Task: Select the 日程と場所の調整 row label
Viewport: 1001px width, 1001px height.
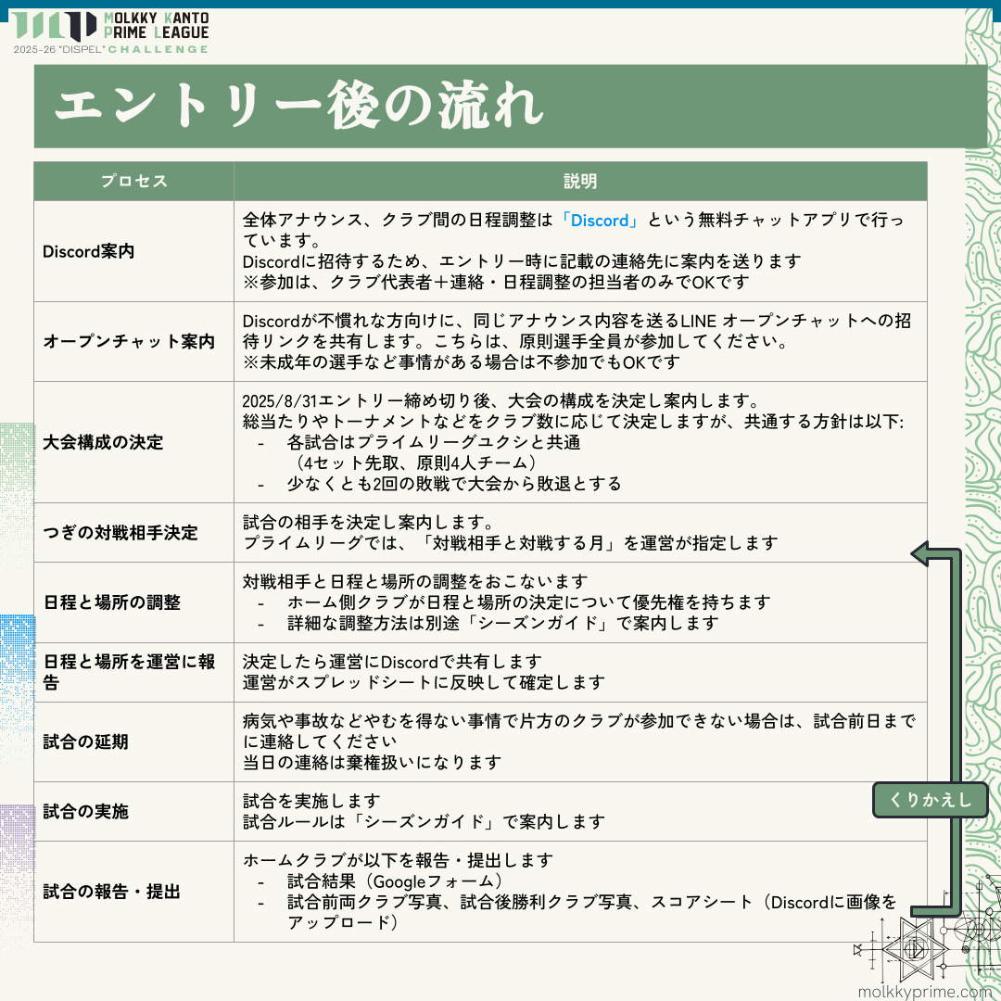Action: pos(112,602)
